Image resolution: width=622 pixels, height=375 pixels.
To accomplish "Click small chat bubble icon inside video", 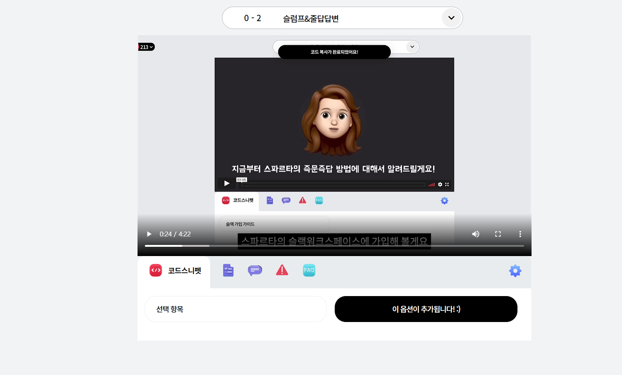I will 286,200.
